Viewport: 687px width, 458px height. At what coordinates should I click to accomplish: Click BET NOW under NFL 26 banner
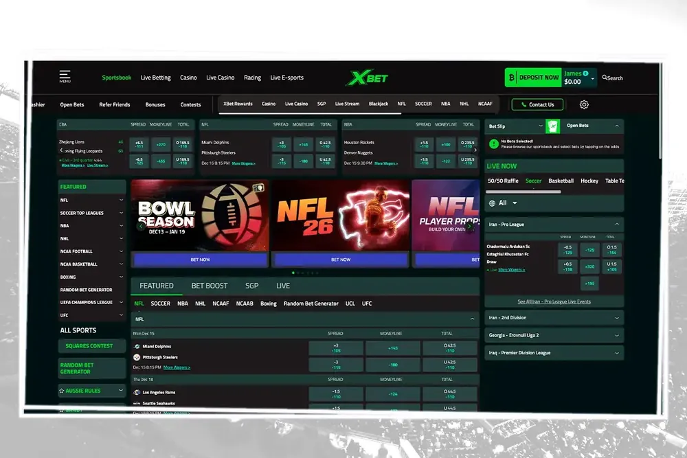point(341,260)
